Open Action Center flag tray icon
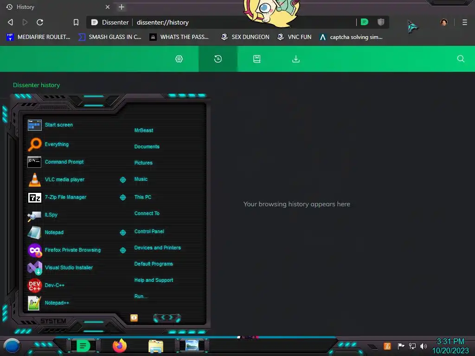Screen dimensions: 475x356 tap(401, 346)
